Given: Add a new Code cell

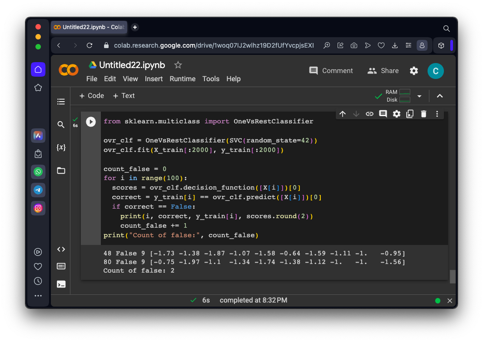Looking at the screenshot, I should 91,96.
